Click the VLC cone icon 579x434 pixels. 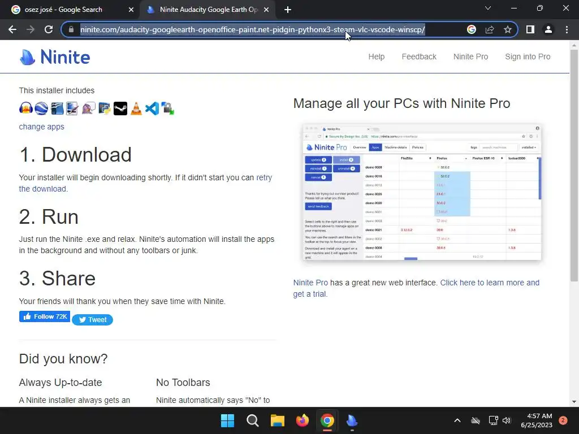pyautogui.click(x=136, y=108)
